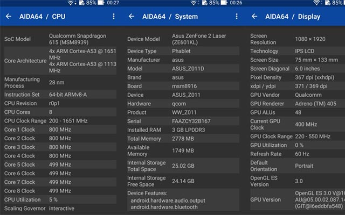Viewport: 345px width, 215px height.
Task: Select the GPU Renderer Adreno 405 row
Action: coord(298,104)
